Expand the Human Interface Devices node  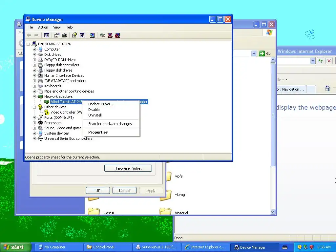pos(34,75)
